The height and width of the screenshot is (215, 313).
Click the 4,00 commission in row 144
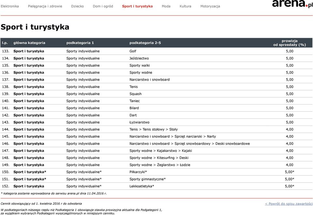coord(290,129)
